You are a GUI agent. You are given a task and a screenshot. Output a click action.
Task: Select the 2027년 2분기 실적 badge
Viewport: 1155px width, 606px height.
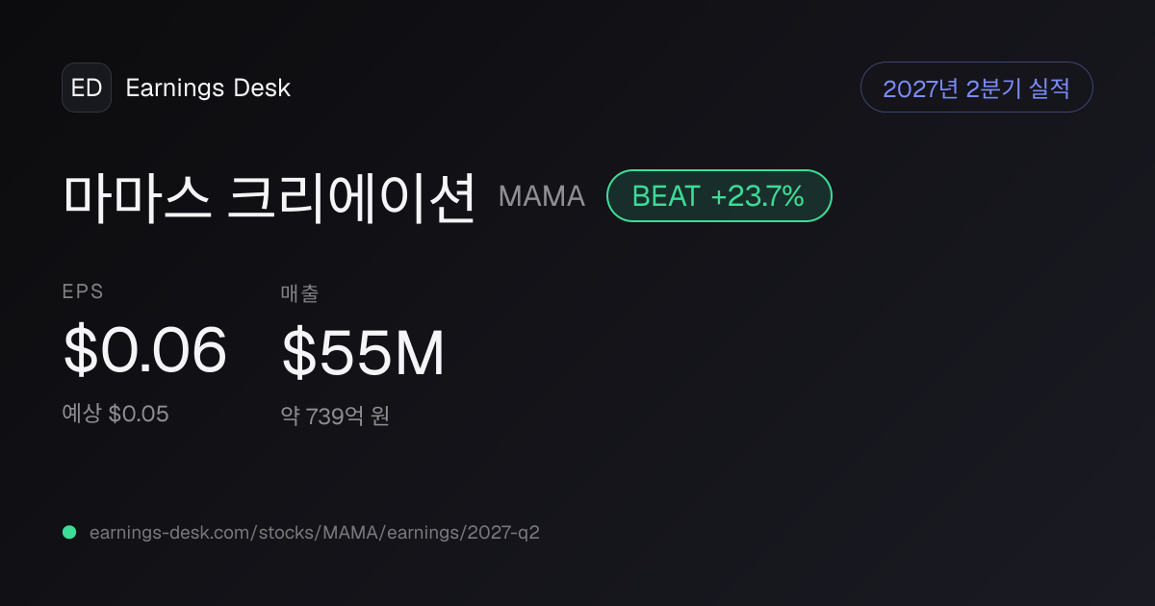coord(976,88)
